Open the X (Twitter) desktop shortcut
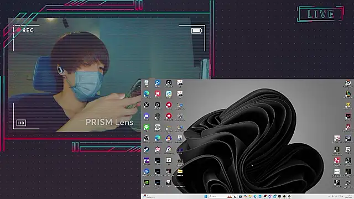This screenshot has width=354, height=199. click(146, 105)
